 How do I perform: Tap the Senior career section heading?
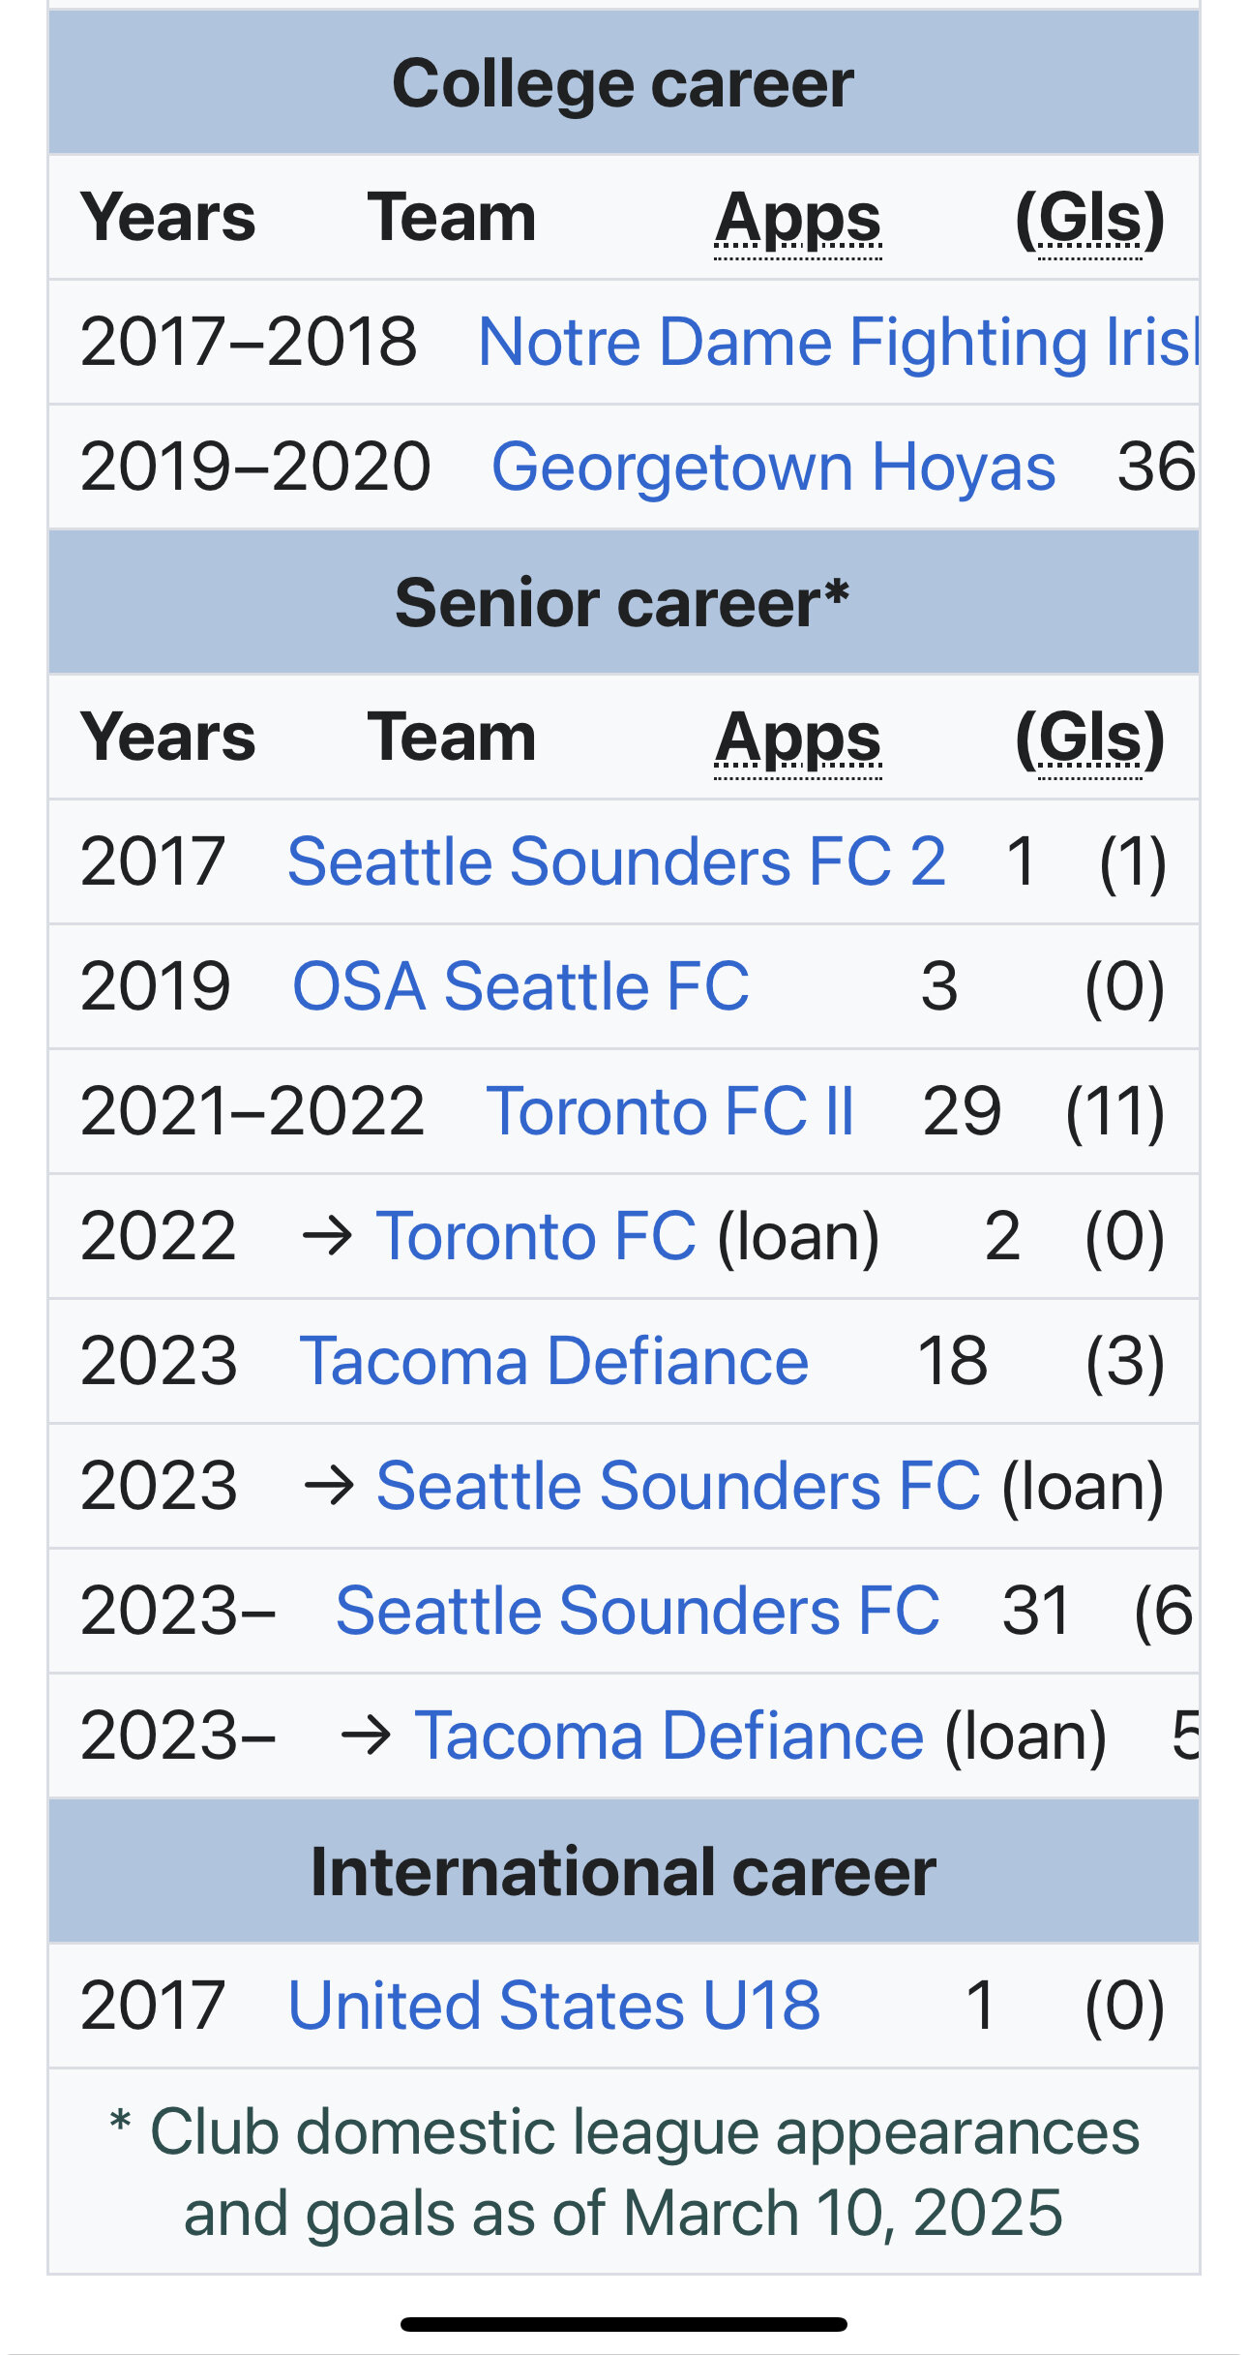click(623, 603)
